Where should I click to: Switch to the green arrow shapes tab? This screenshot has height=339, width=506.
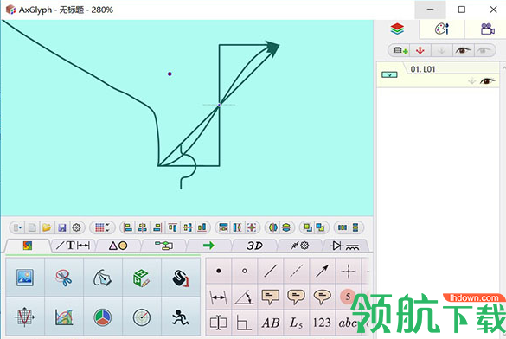[208, 246]
